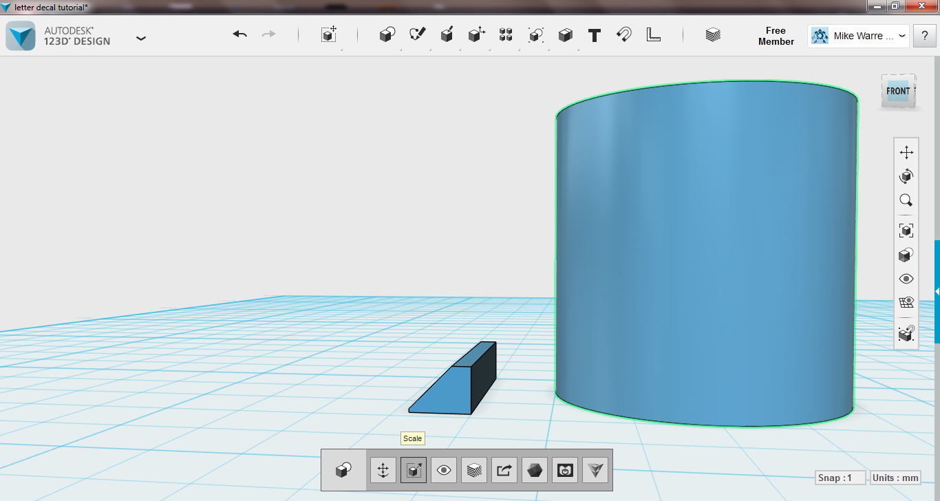Click the FRONT face of view cube

898,91
